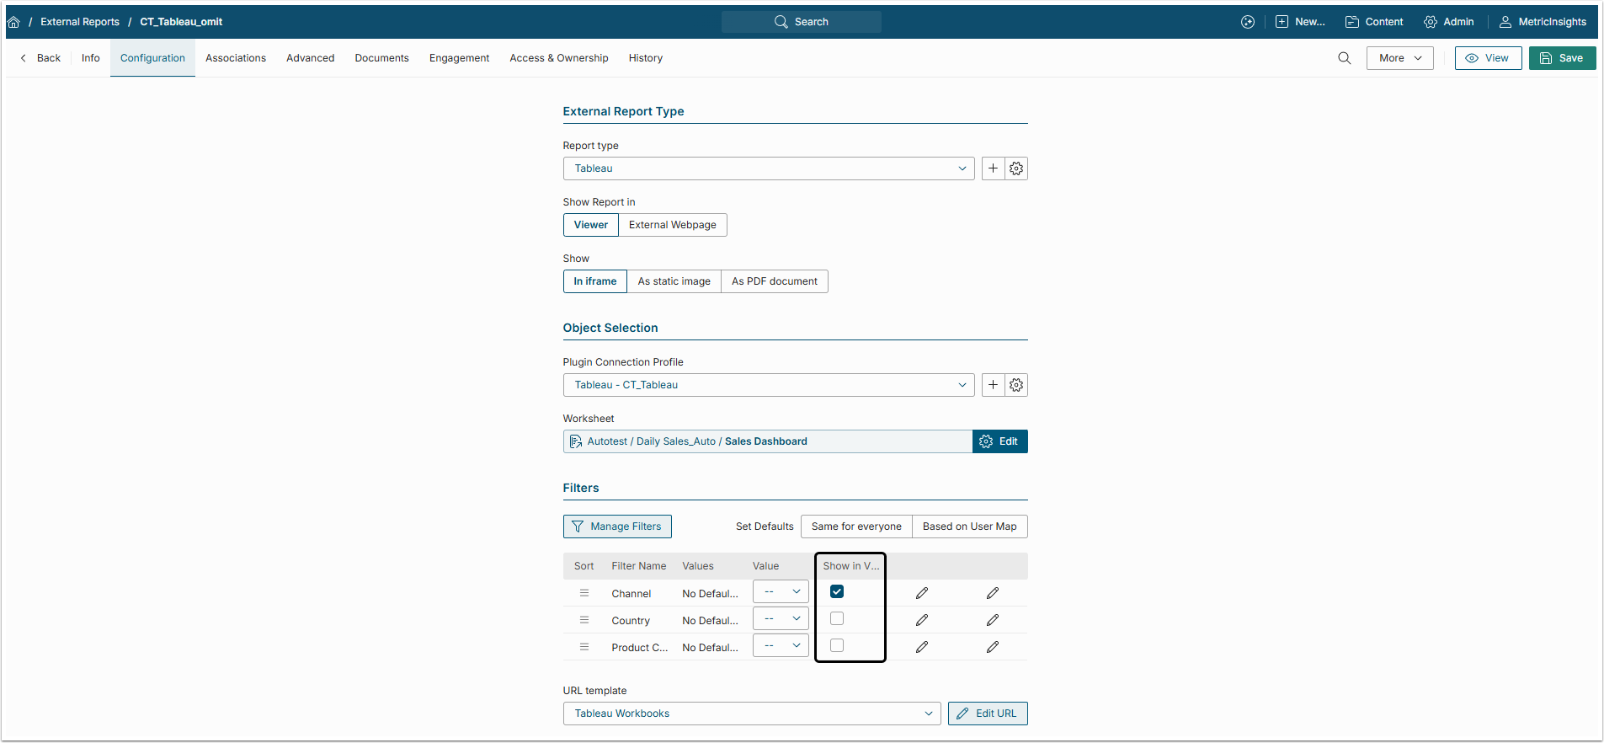The image size is (1604, 743).
Task: Click the search magnifier icon below header
Action: (1344, 58)
